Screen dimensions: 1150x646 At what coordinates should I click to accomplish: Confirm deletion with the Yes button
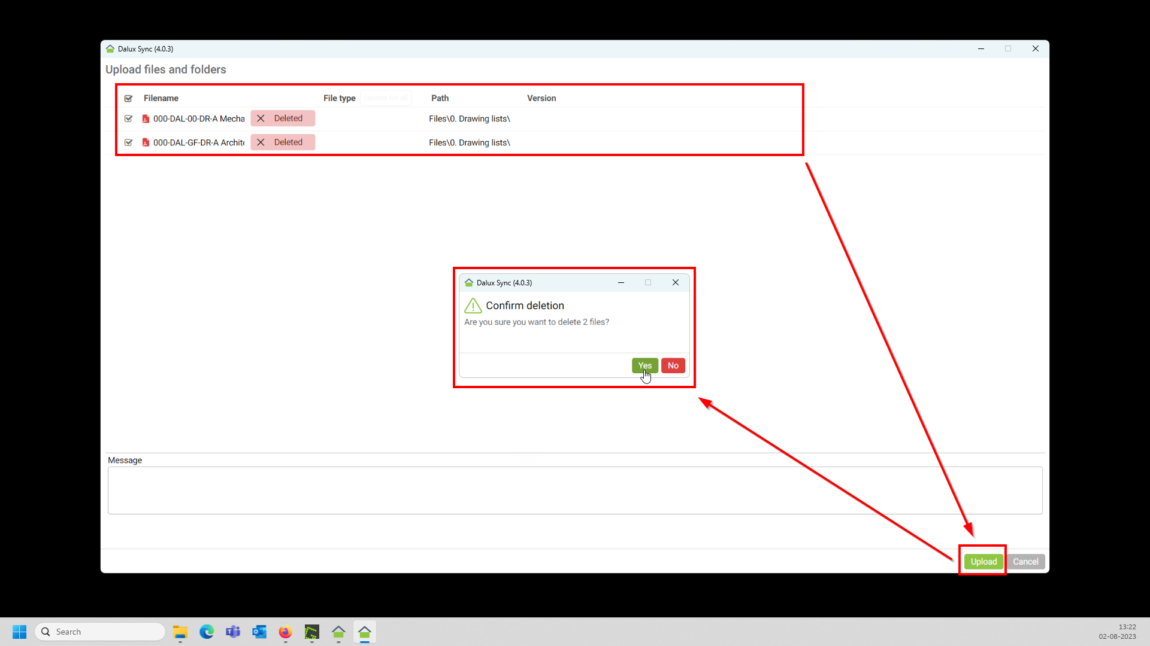click(644, 365)
